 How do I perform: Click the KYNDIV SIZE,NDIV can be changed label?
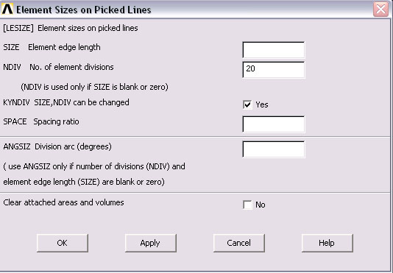click(66, 102)
